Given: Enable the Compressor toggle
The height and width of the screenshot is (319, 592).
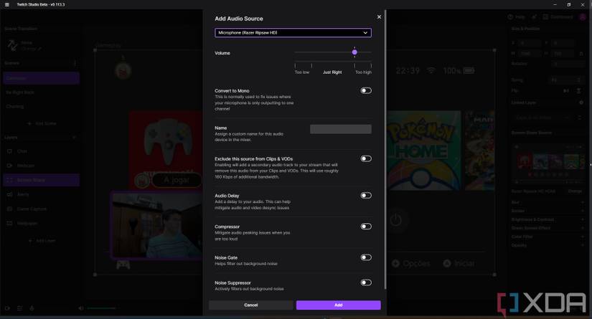Looking at the screenshot, I should 366,227.
